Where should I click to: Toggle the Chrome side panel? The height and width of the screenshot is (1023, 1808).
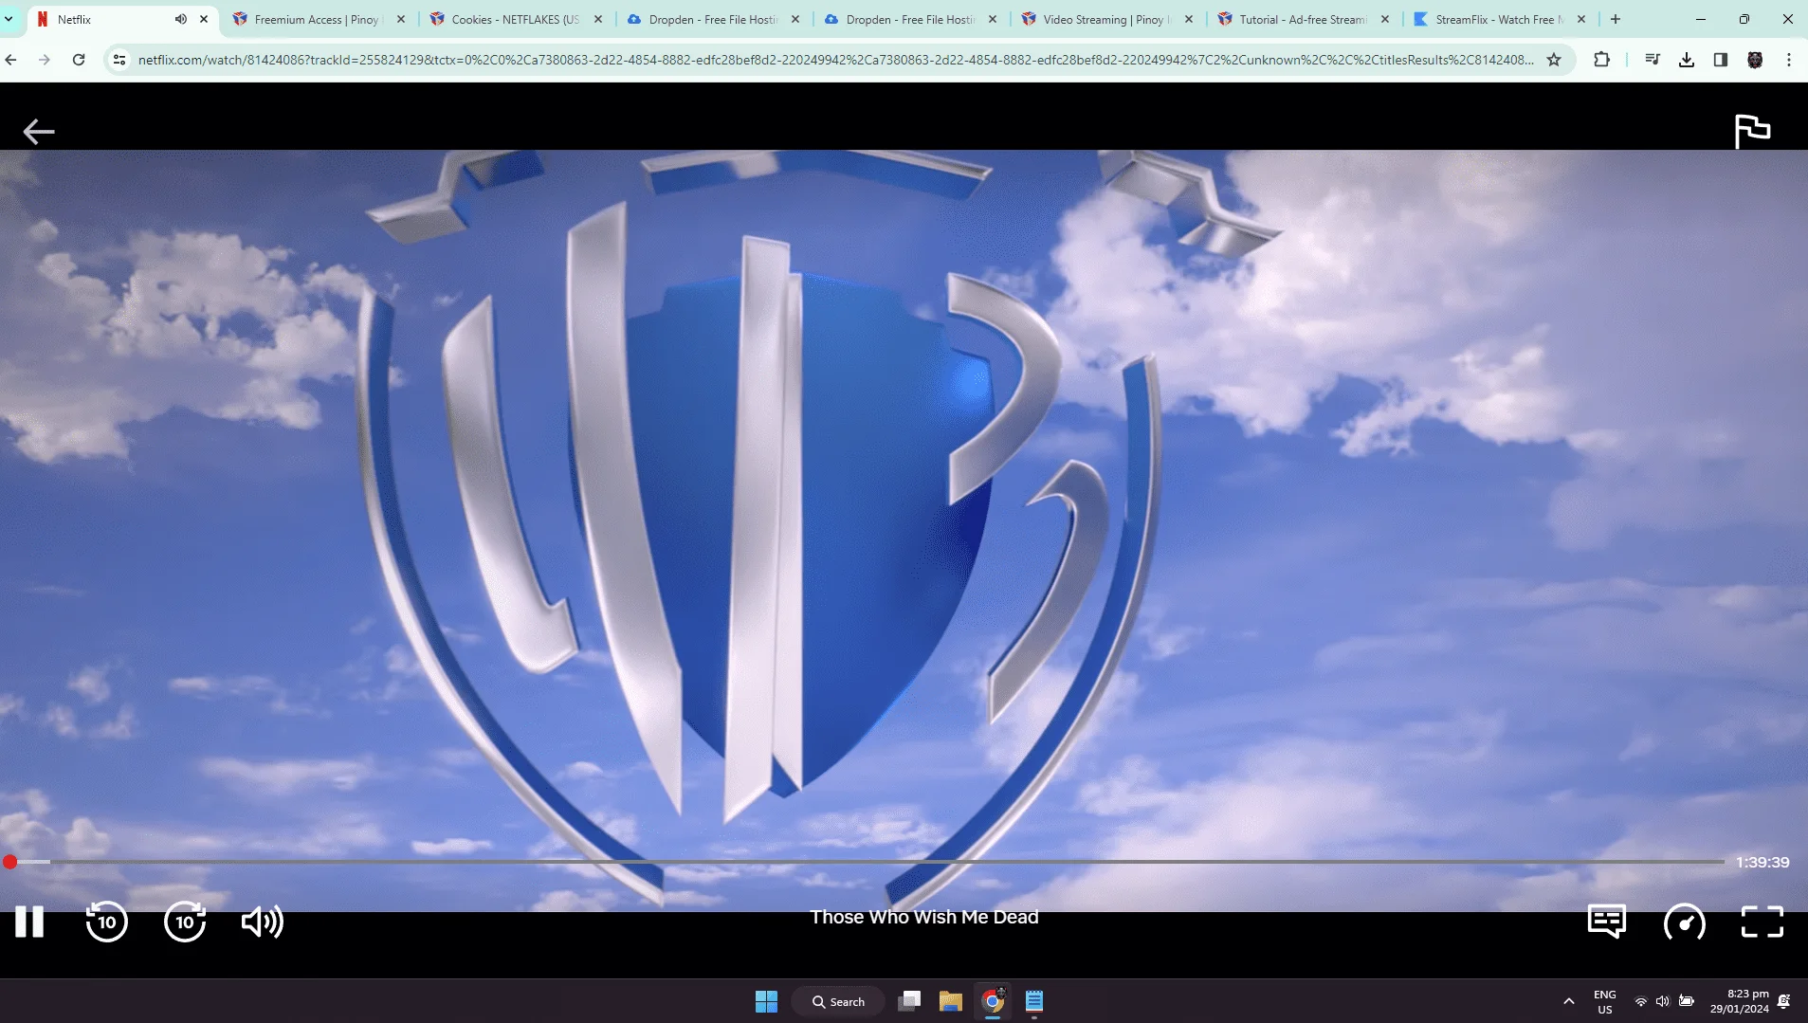click(x=1721, y=60)
